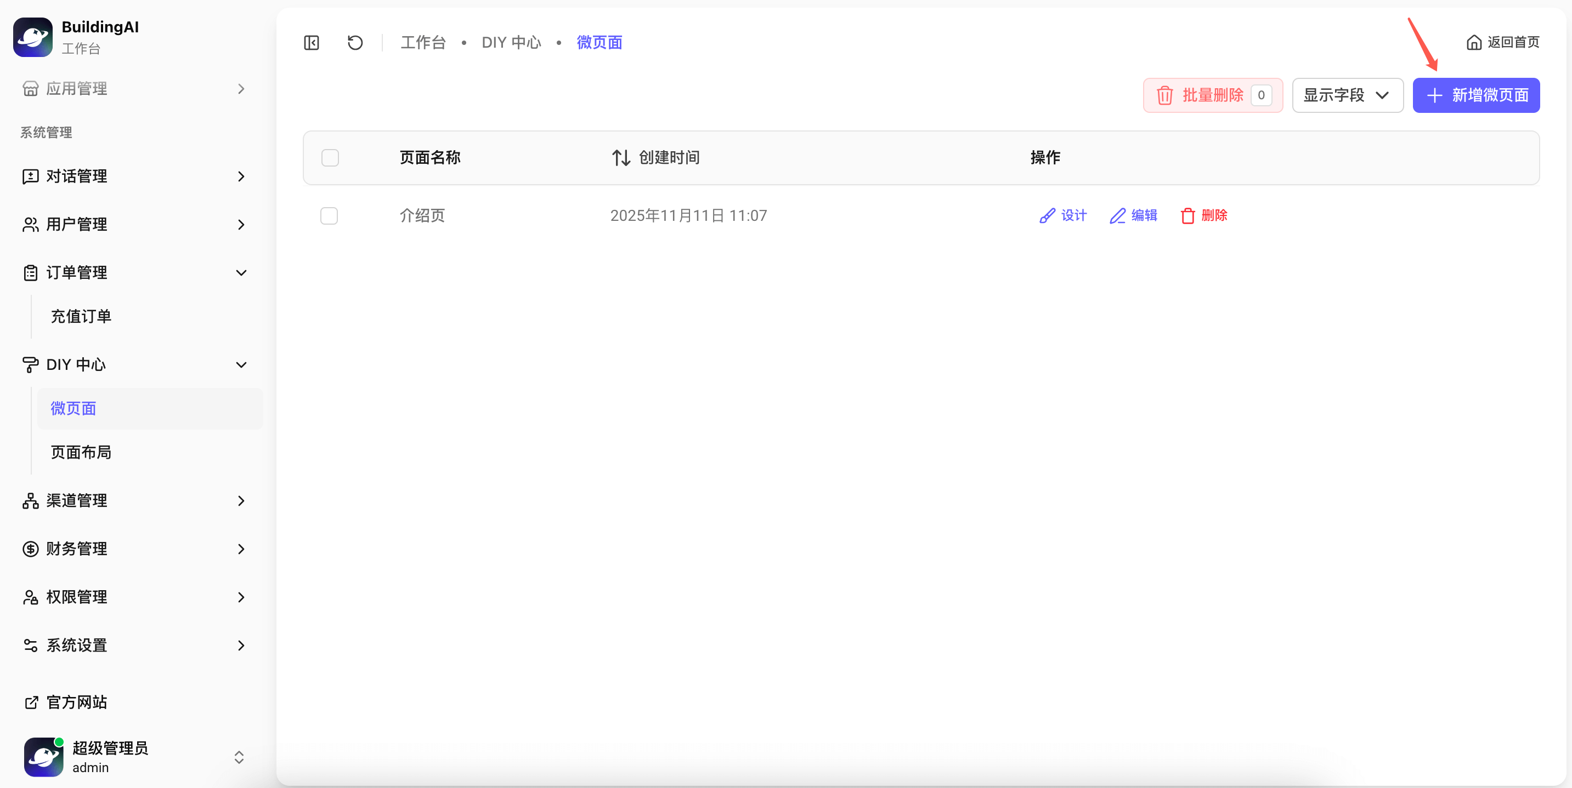Click the 设计 brush icon for 介绍页
The width and height of the screenshot is (1572, 788).
click(x=1047, y=216)
